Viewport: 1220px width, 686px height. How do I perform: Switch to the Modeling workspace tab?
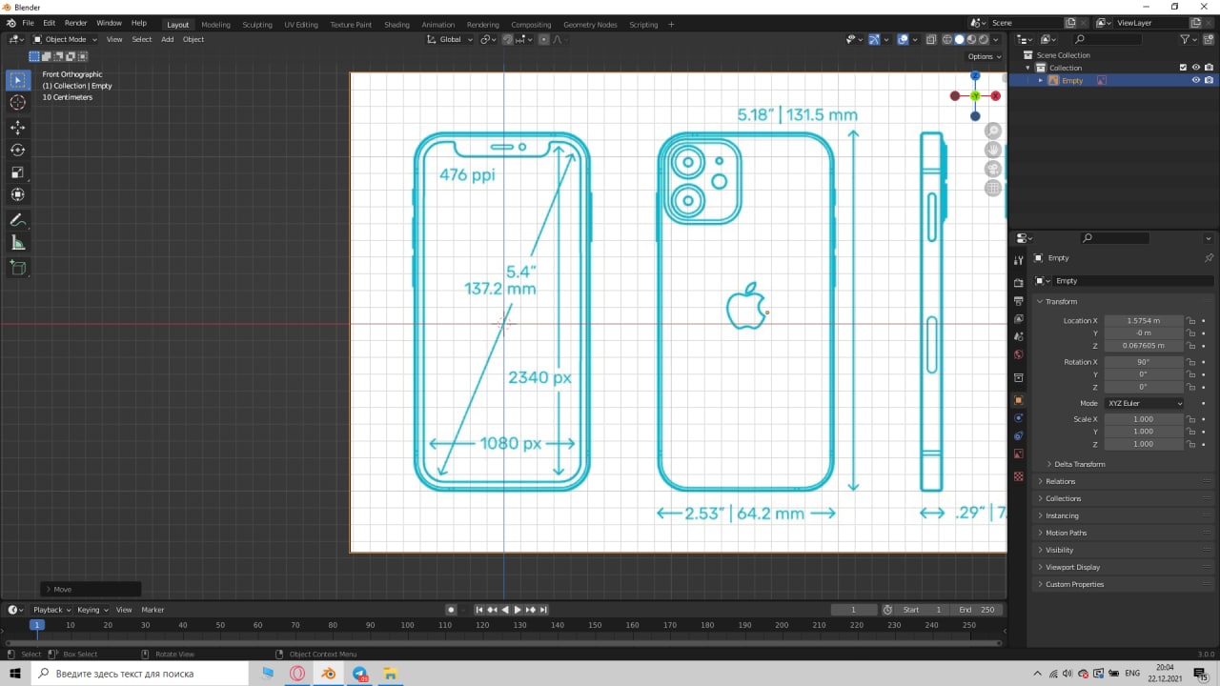pos(215,25)
